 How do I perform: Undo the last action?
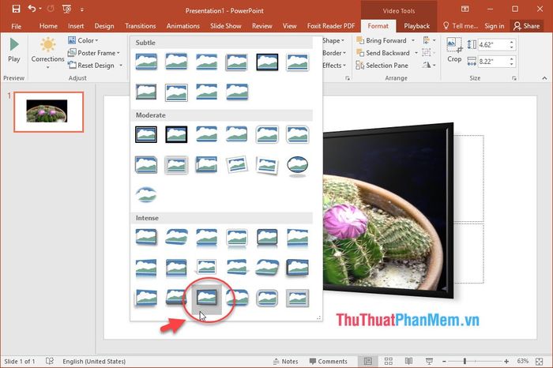point(32,9)
